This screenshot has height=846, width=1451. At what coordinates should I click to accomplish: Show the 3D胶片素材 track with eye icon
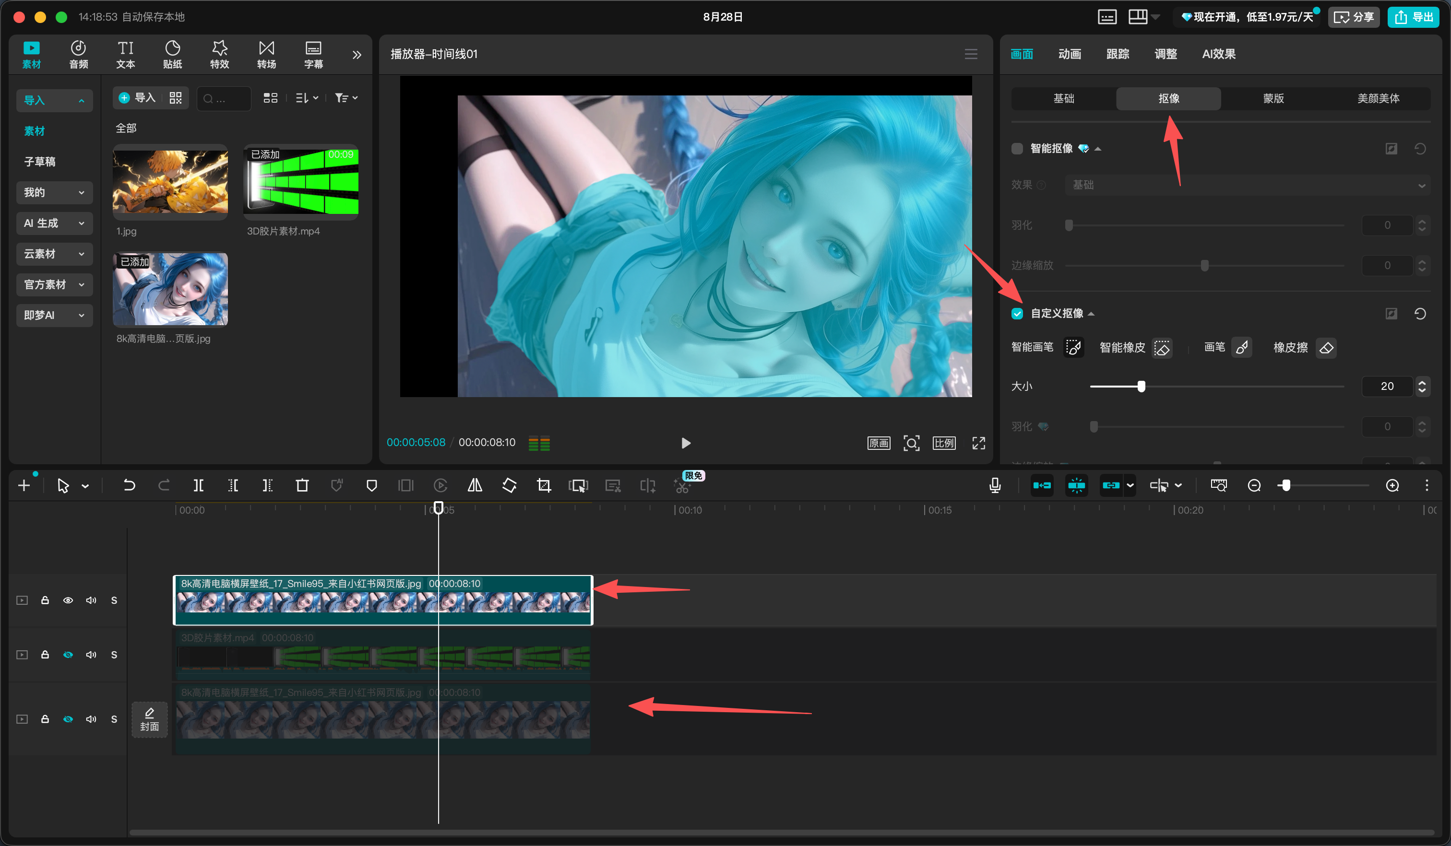click(x=68, y=655)
